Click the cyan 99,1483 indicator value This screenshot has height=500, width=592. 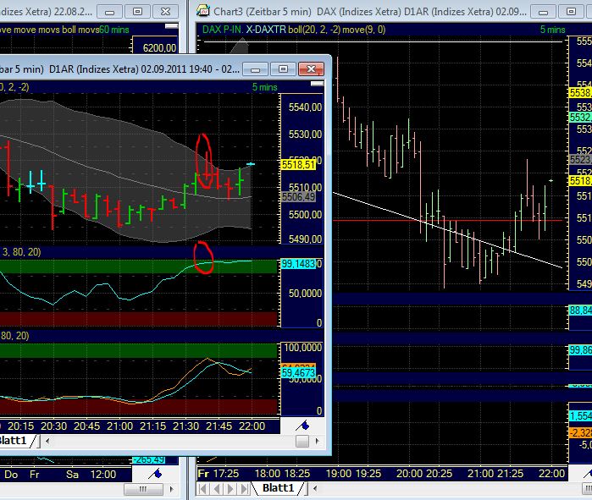298,264
